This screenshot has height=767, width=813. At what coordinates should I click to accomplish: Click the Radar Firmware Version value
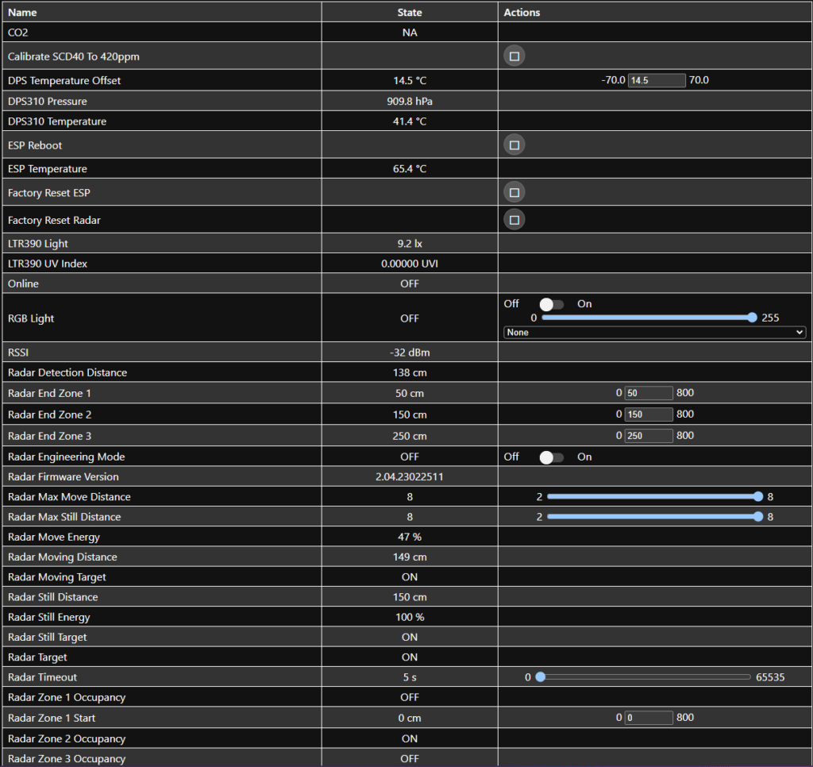410,477
